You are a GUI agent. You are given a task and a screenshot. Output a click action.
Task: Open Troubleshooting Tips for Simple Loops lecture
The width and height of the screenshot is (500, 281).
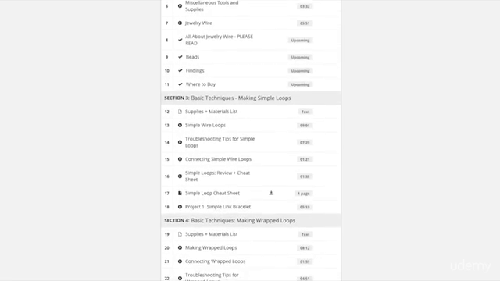click(x=220, y=142)
